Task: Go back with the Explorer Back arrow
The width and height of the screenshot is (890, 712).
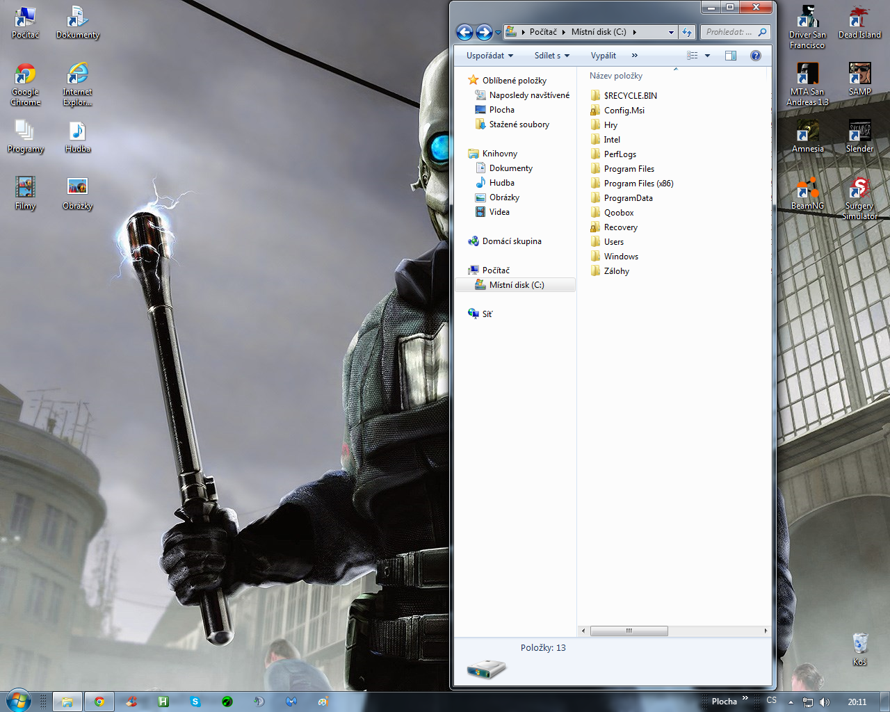Action: [x=464, y=32]
